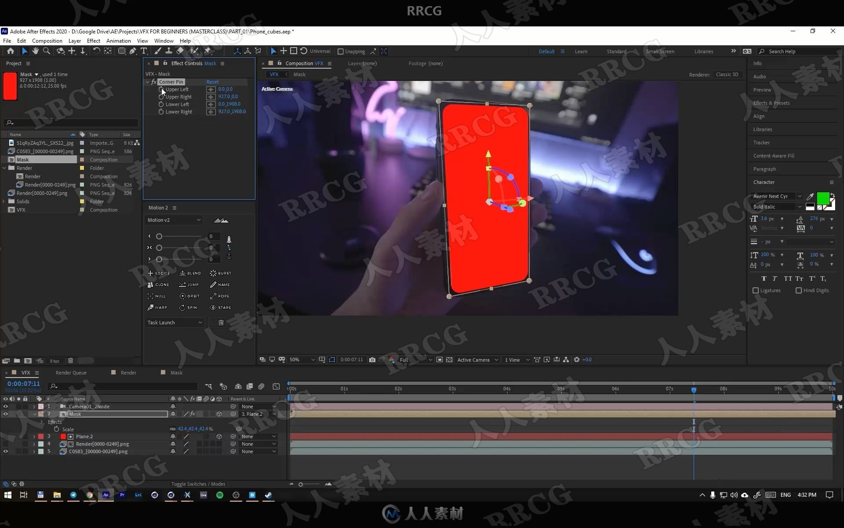Click the ROPE motion preset icon
This screenshot has width=844, height=528.
coord(213,296)
